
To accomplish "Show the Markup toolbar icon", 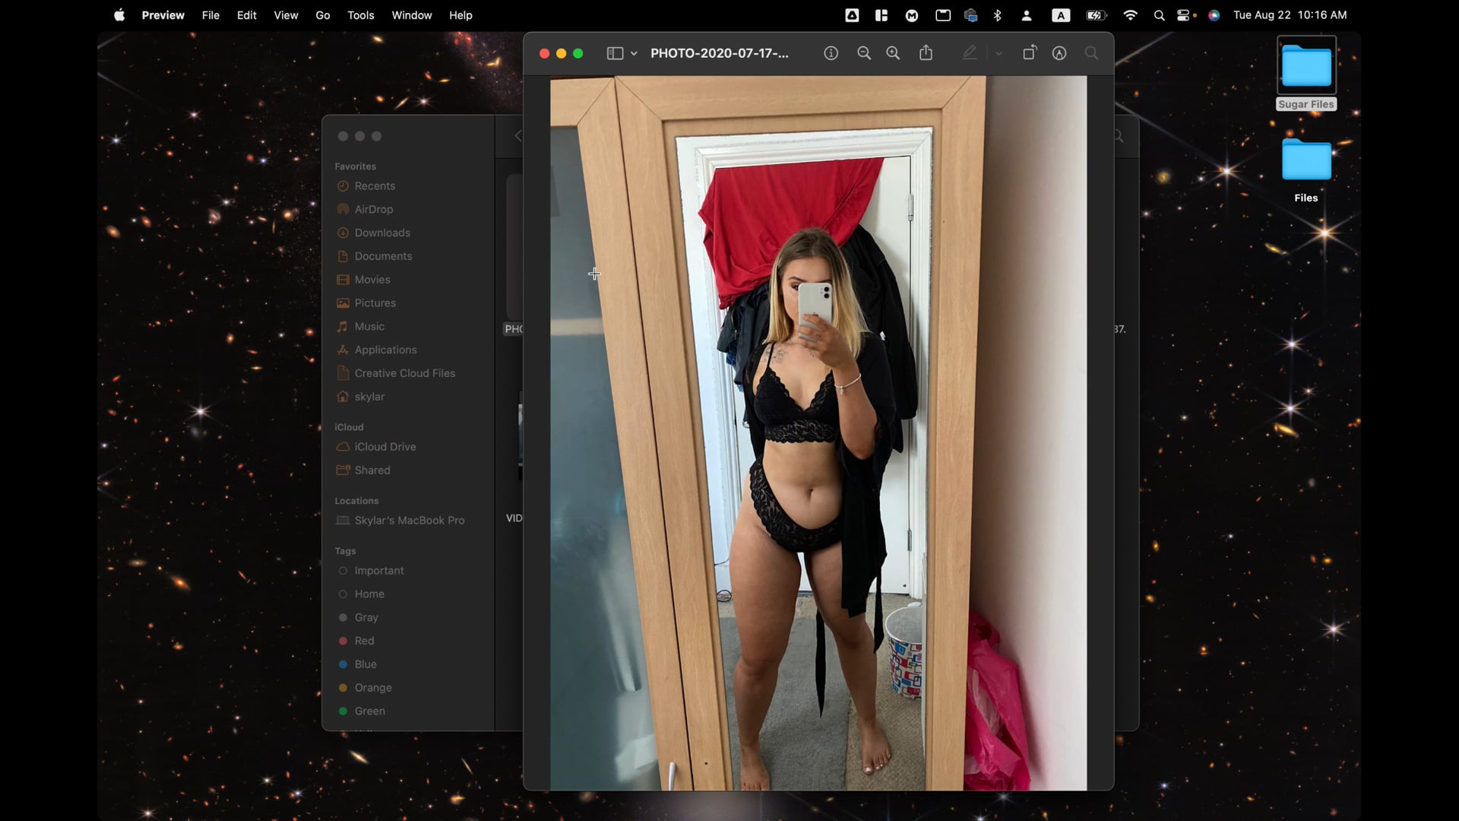I will click(x=1059, y=53).
